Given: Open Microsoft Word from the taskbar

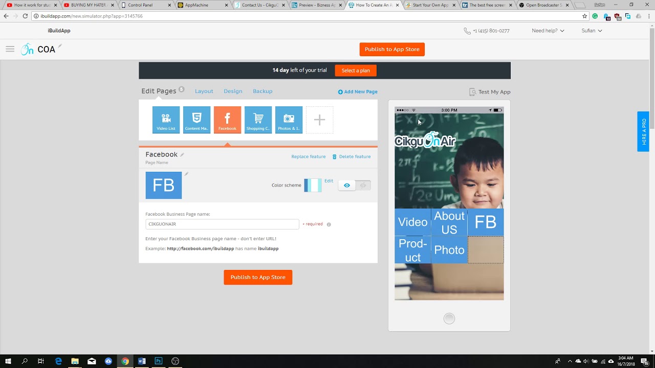Looking at the screenshot, I should pyautogui.click(x=142, y=361).
